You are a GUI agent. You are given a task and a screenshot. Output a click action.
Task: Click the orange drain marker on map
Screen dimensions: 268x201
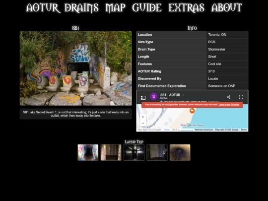pos(192,111)
